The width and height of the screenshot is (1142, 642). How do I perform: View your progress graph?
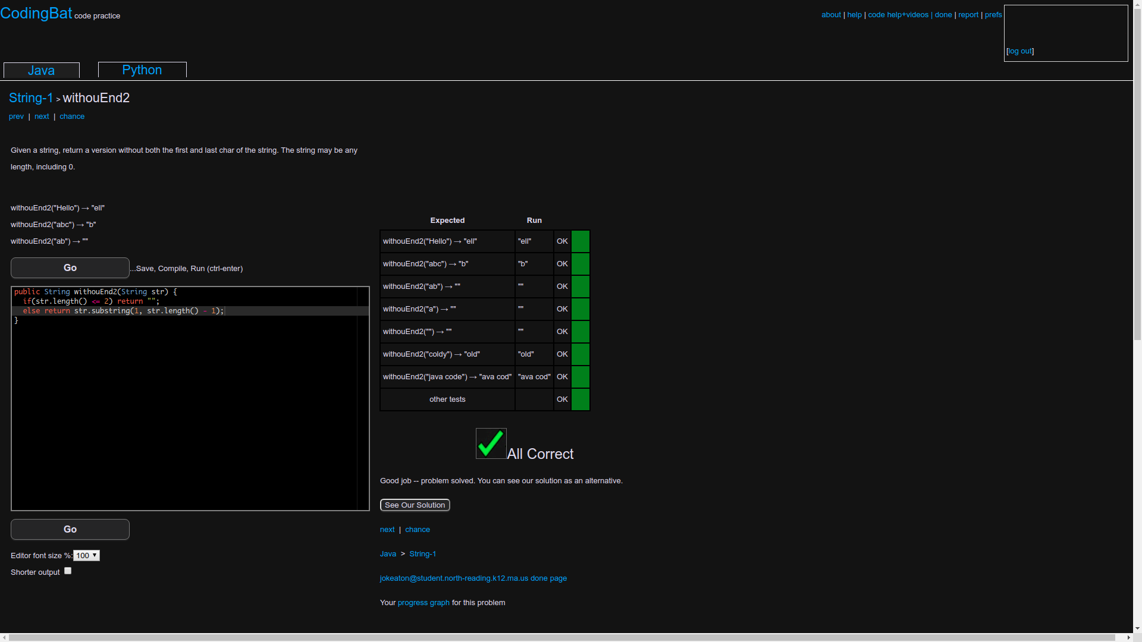coord(423,602)
